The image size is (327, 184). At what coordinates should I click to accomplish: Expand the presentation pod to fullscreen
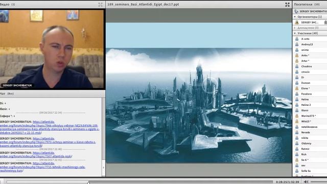click(x=287, y=5)
